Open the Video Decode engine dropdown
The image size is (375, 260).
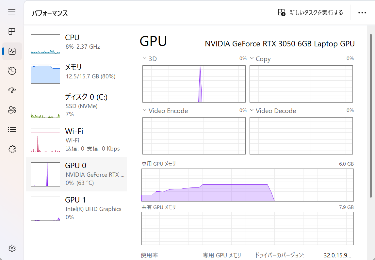252,110
